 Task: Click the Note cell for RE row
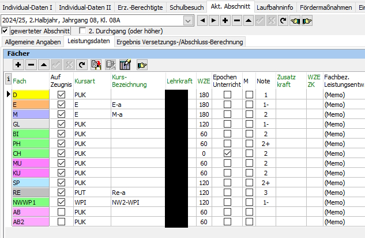tap(266, 193)
